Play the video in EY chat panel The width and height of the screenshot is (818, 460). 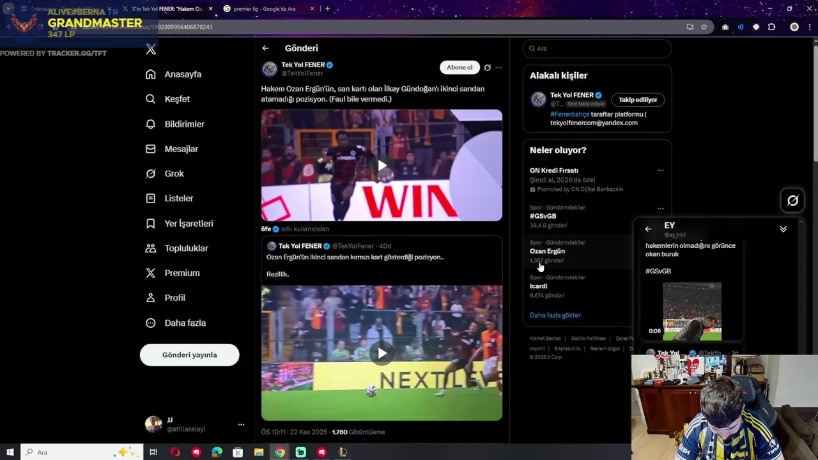(692, 312)
